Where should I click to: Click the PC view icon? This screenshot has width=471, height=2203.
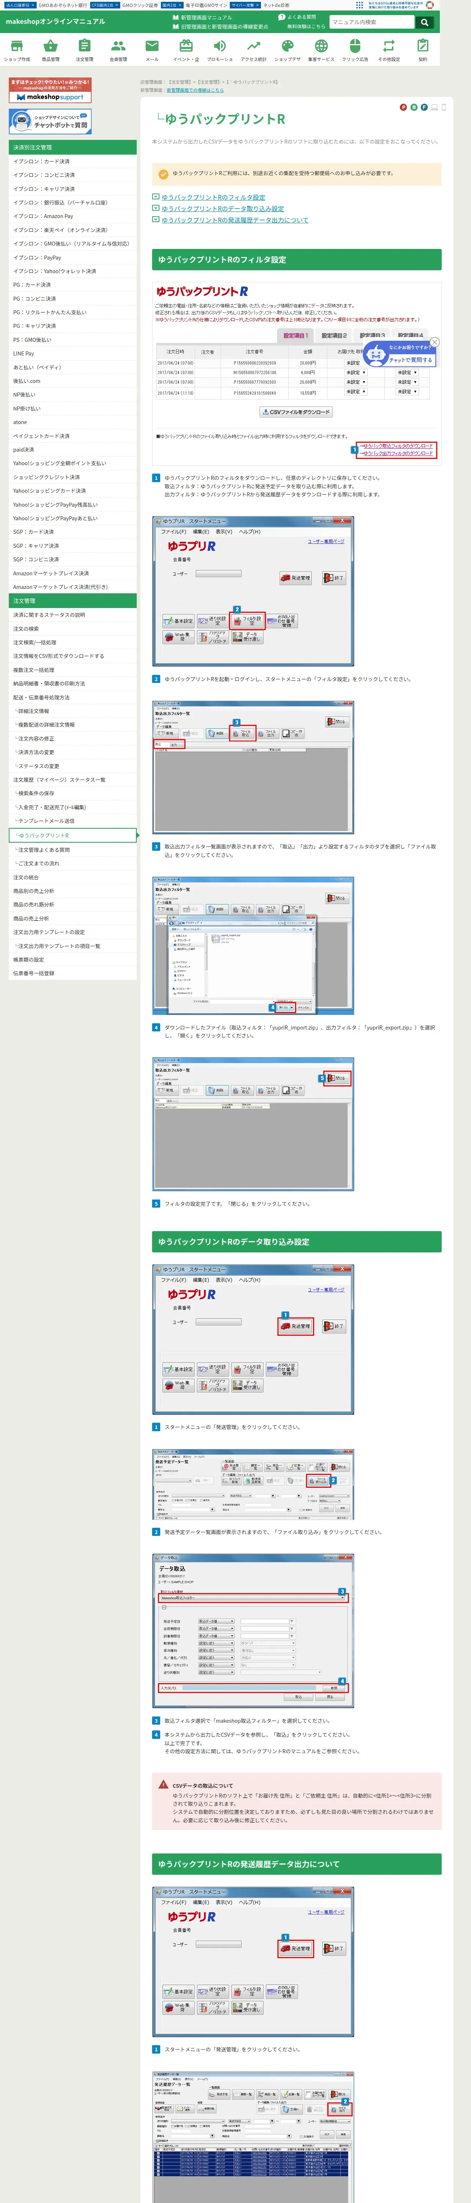pyautogui.click(x=434, y=107)
